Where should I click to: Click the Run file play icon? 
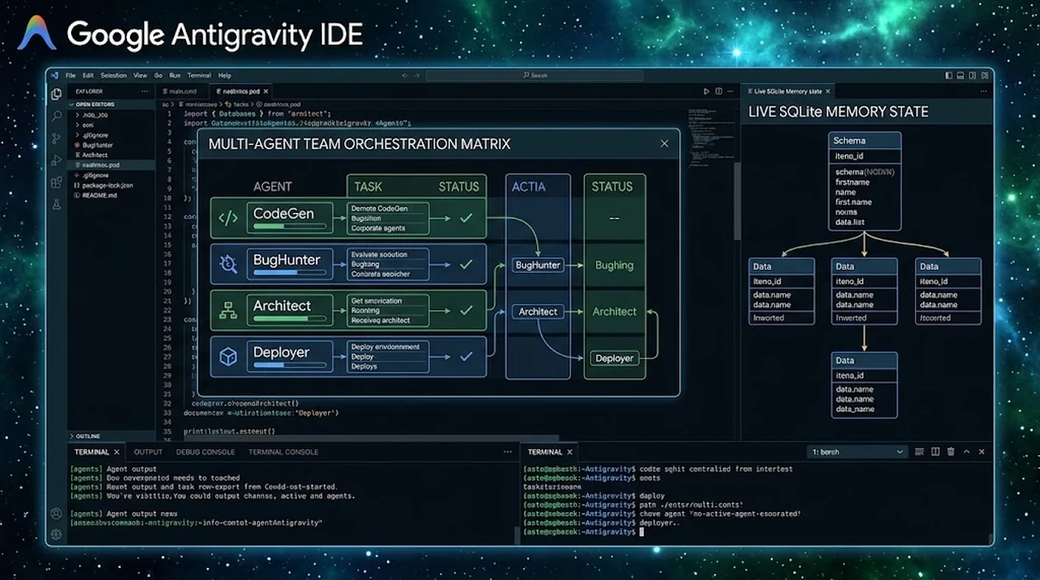(706, 91)
